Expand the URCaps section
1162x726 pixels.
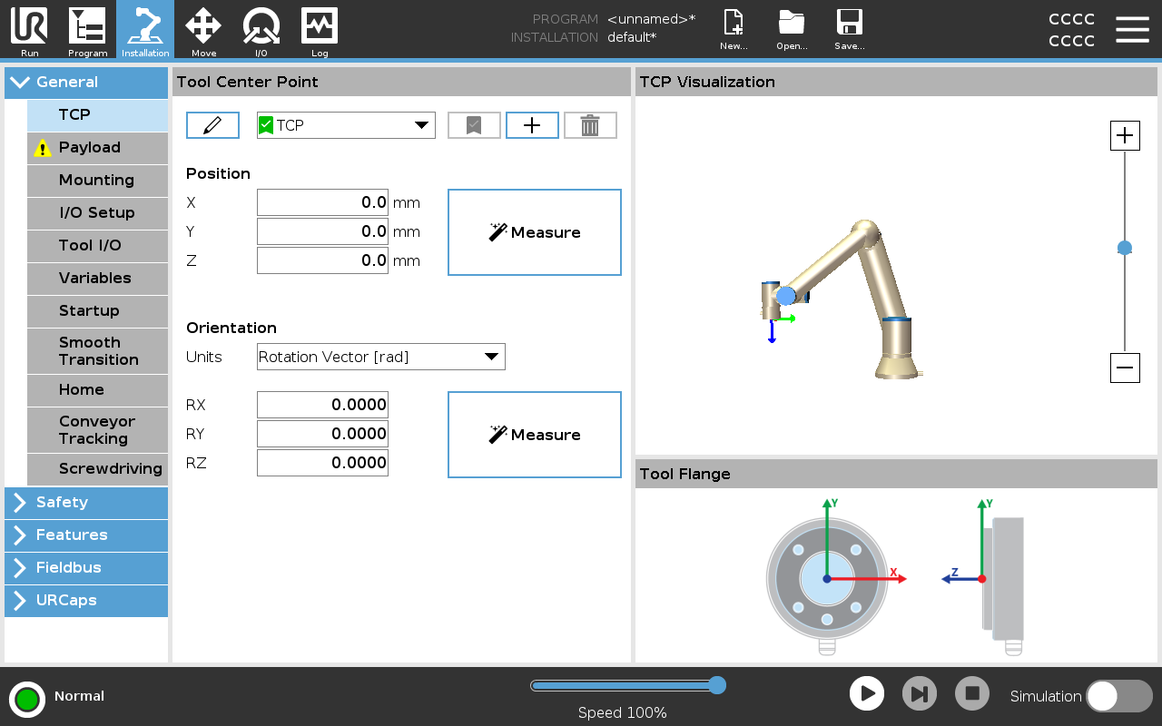(86, 601)
